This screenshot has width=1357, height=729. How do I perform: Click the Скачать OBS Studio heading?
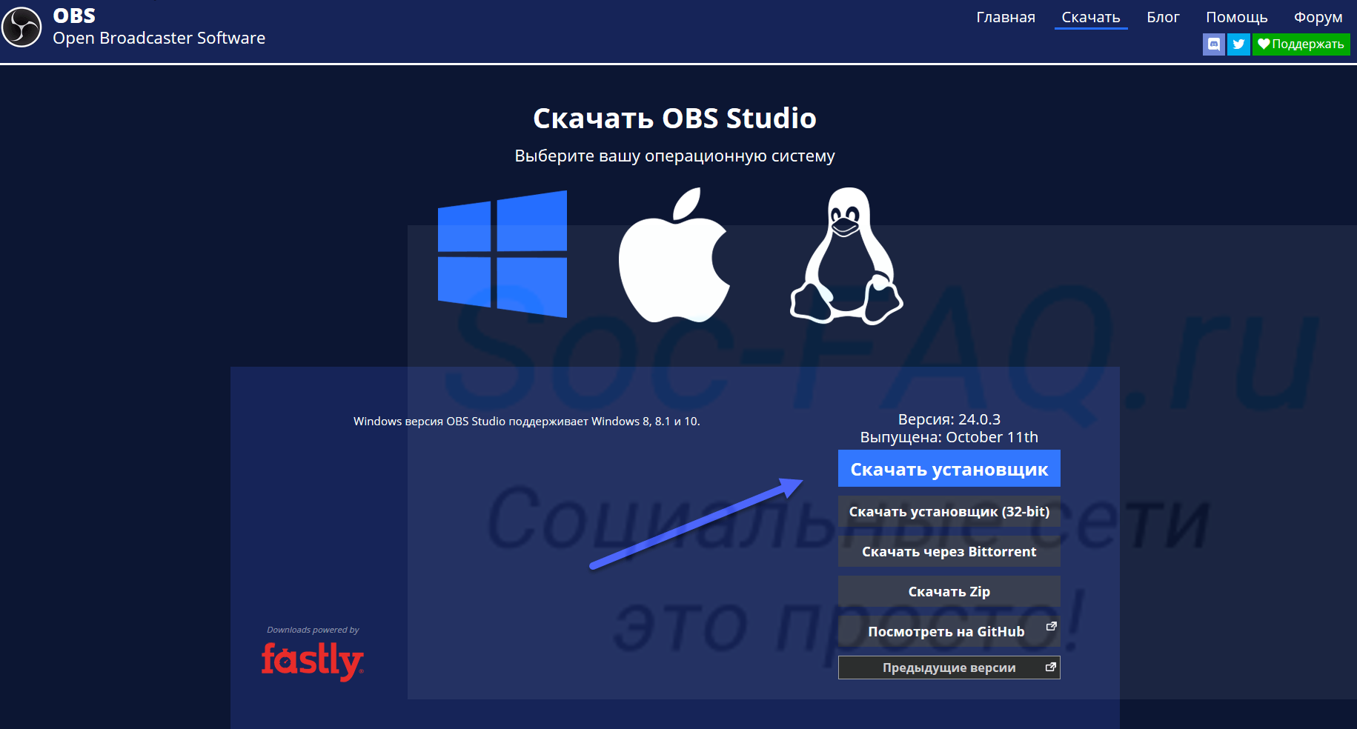click(x=674, y=119)
